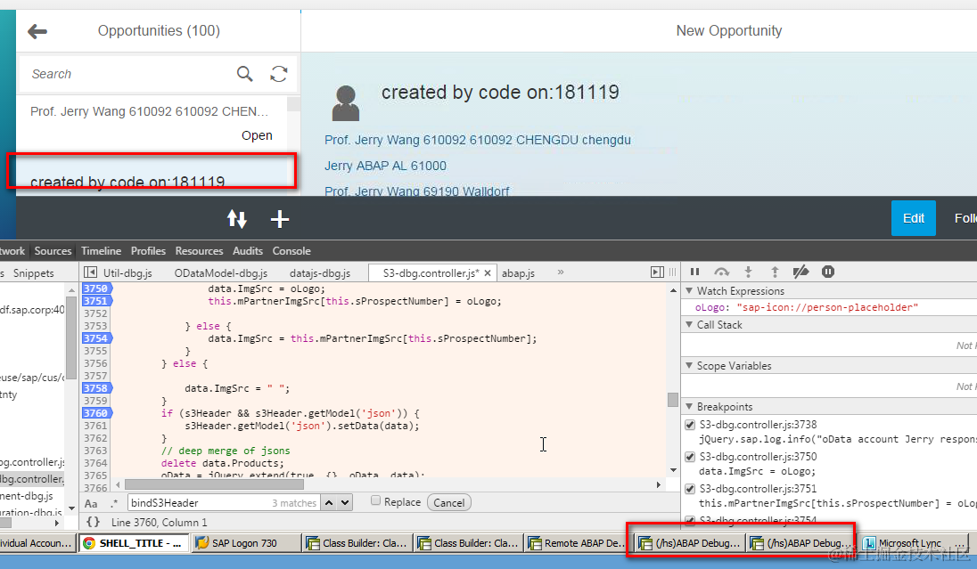This screenshot has width=977, height=569.
Task: Open the Console panel tab
Action: pos(291,251)
